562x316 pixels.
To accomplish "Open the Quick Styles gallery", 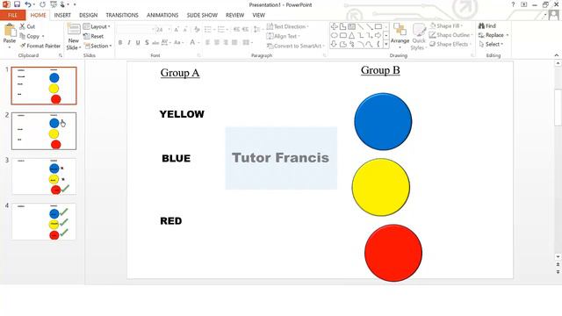I will coord(418,37).
